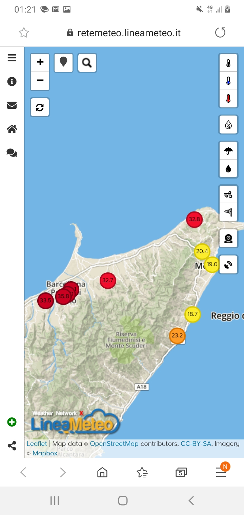The image size is (244, 515).
Task: Display rainfall umbrella layer
Action: pos(228,151)
